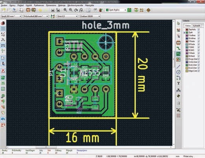The image size is (205, 158).
Task: Switch units to inches icon
Action: [3, 39]
